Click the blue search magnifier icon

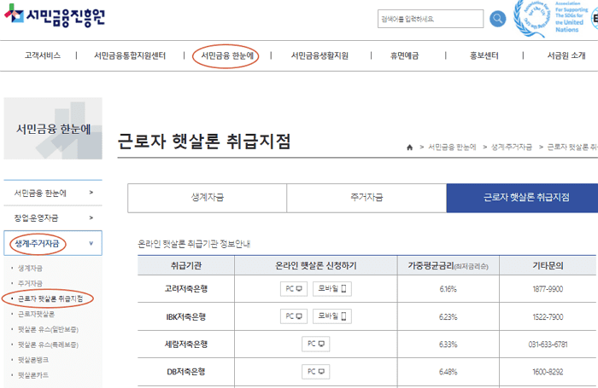tap(497, 18)
